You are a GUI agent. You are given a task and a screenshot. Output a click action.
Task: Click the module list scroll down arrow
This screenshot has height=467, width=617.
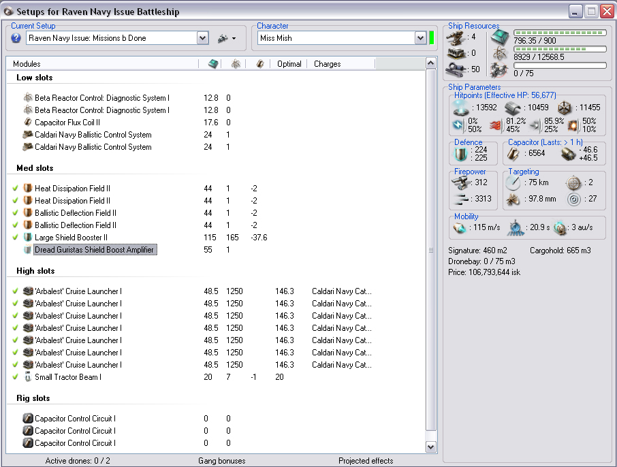tap(431, 447)
